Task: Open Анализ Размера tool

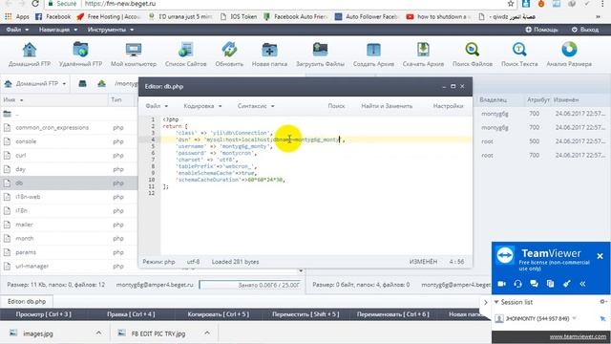Action: (x=569, y=54)
